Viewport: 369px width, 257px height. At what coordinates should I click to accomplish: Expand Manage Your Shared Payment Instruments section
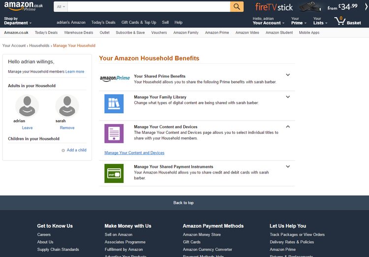click(x=288, y=166)
